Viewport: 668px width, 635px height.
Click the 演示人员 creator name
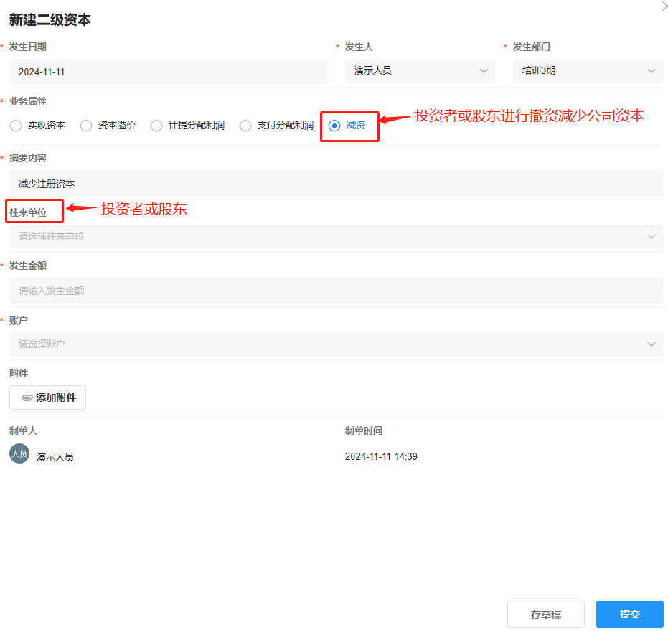click(55, 457)
